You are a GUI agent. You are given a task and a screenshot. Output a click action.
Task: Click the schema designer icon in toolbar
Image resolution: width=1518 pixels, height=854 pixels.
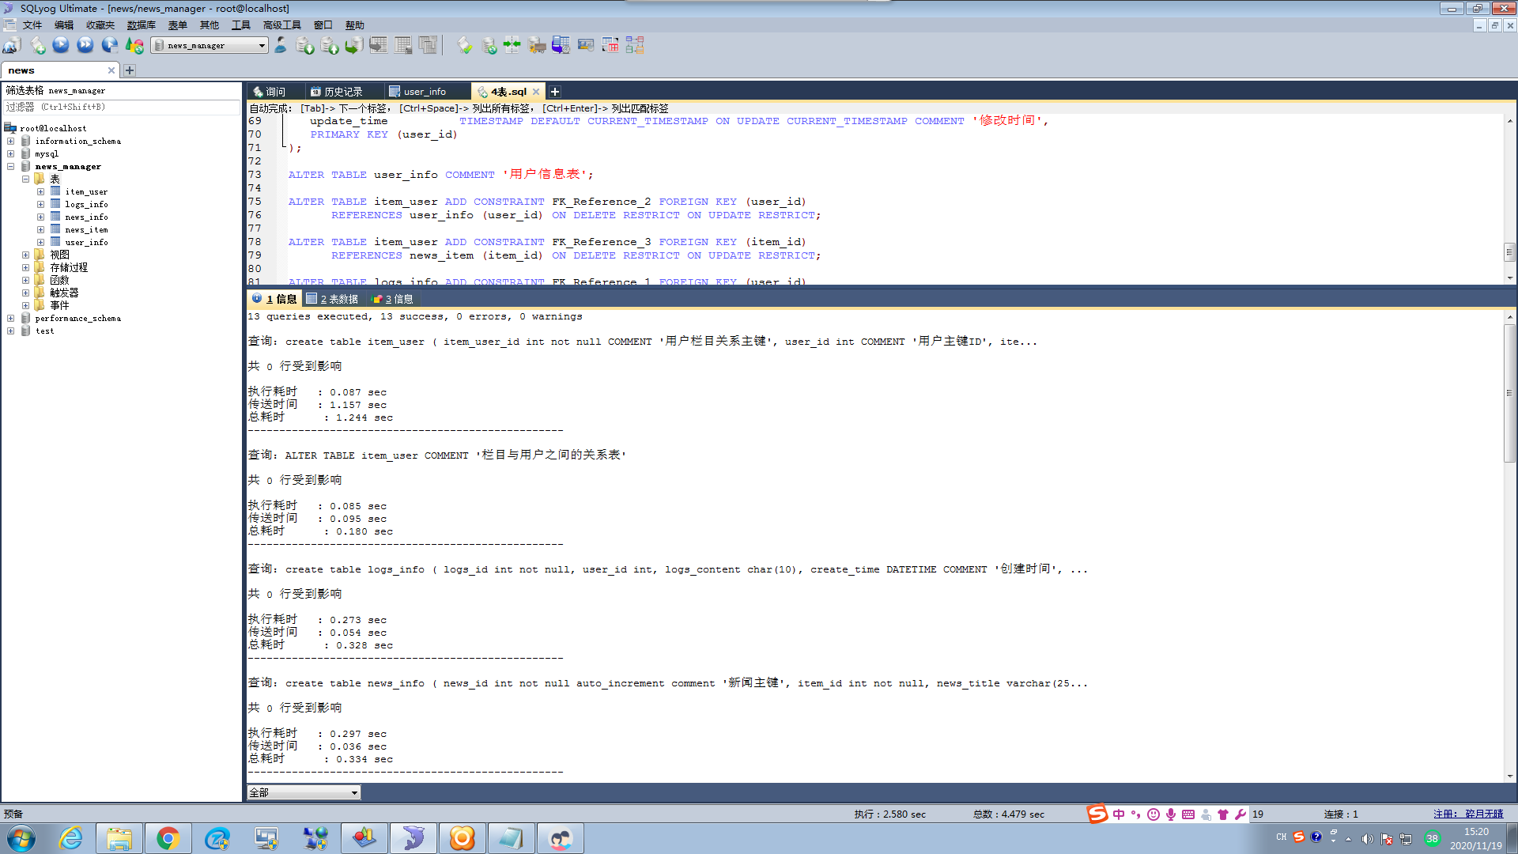[634, 45]
